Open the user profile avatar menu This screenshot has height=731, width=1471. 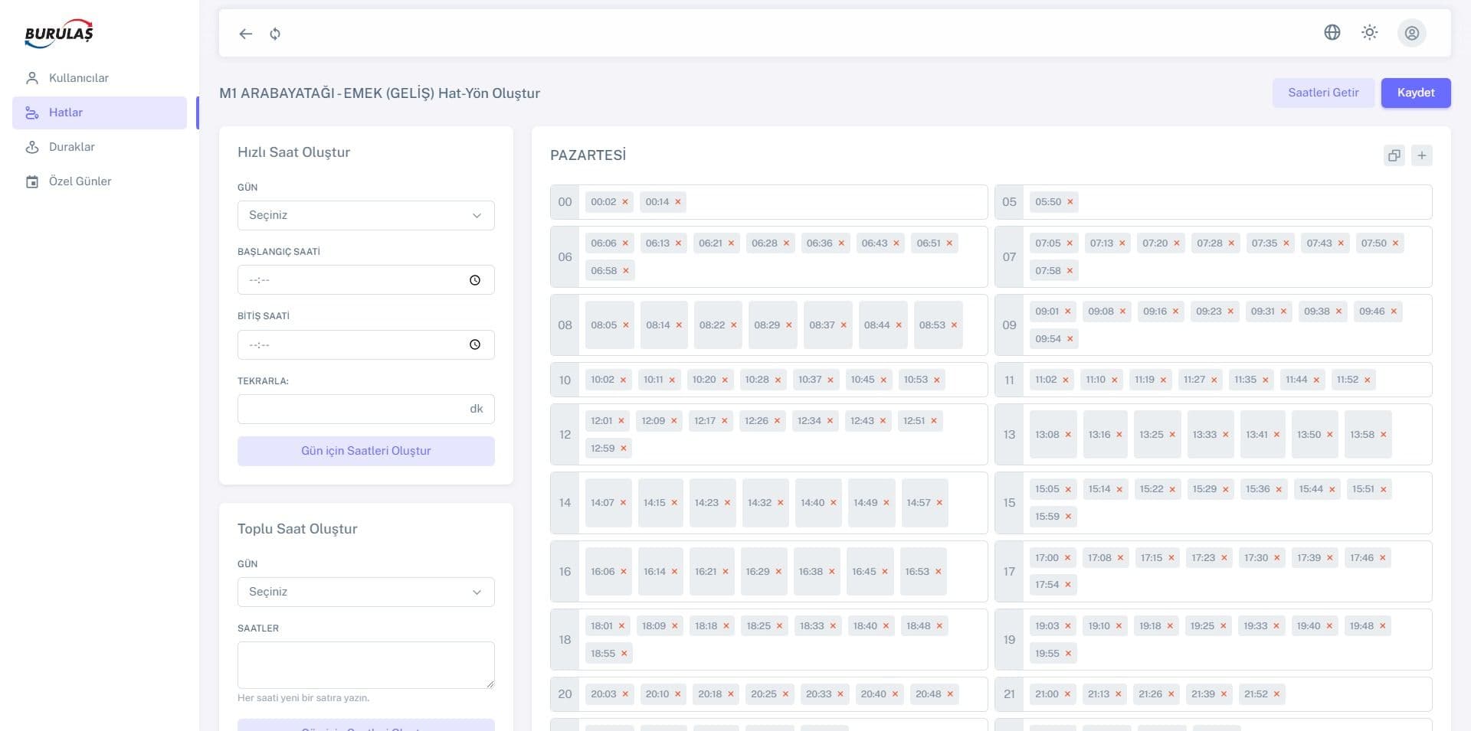tap(1412, 32)
